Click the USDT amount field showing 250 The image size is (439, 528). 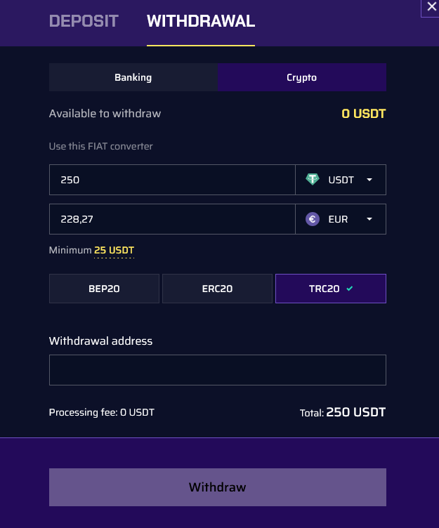pyautogui.click(x=172, y=180)
